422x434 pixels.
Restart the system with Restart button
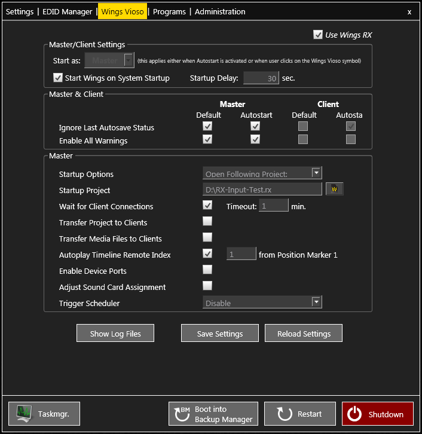click(x=299, y=414)
